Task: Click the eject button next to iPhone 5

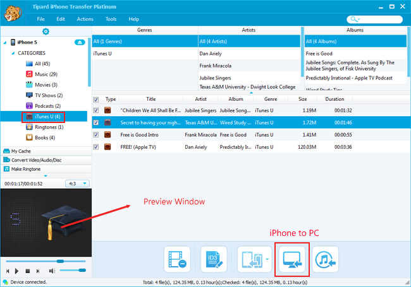Action: coord(80,42)
